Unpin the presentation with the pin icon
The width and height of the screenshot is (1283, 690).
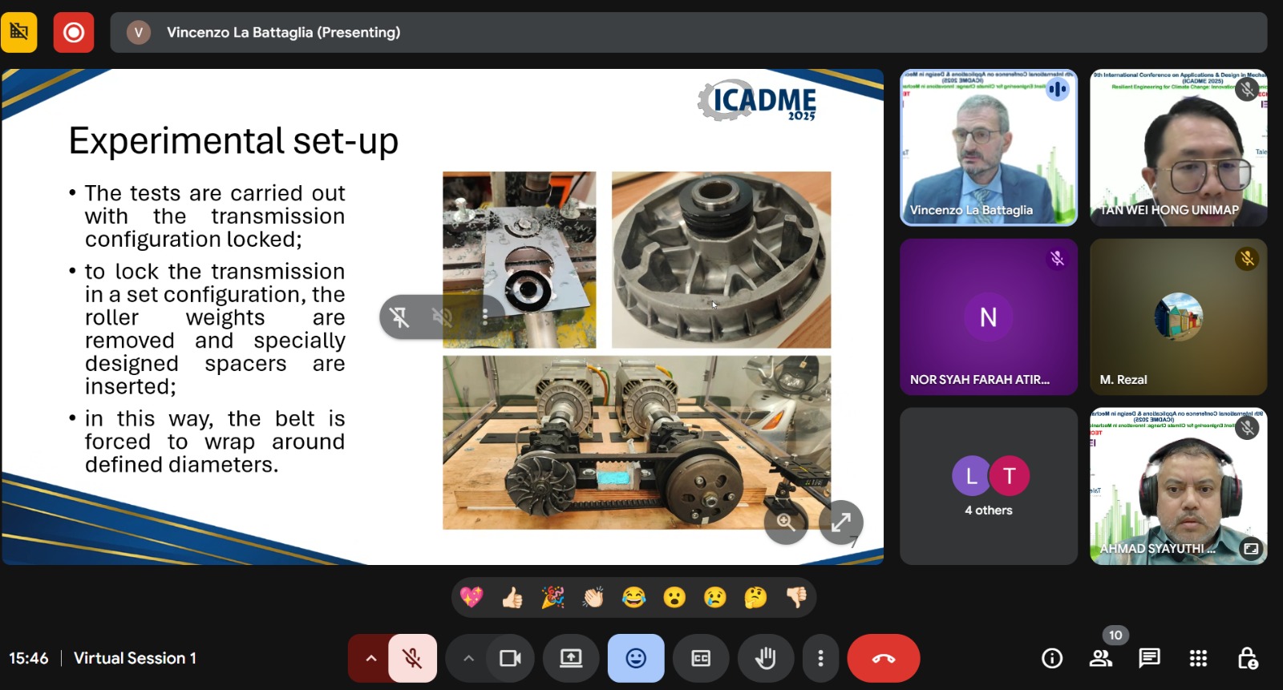[399, 317]
